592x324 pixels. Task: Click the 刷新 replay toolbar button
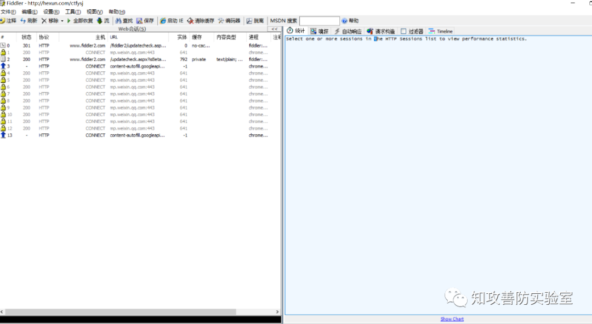tap(29, 21)
